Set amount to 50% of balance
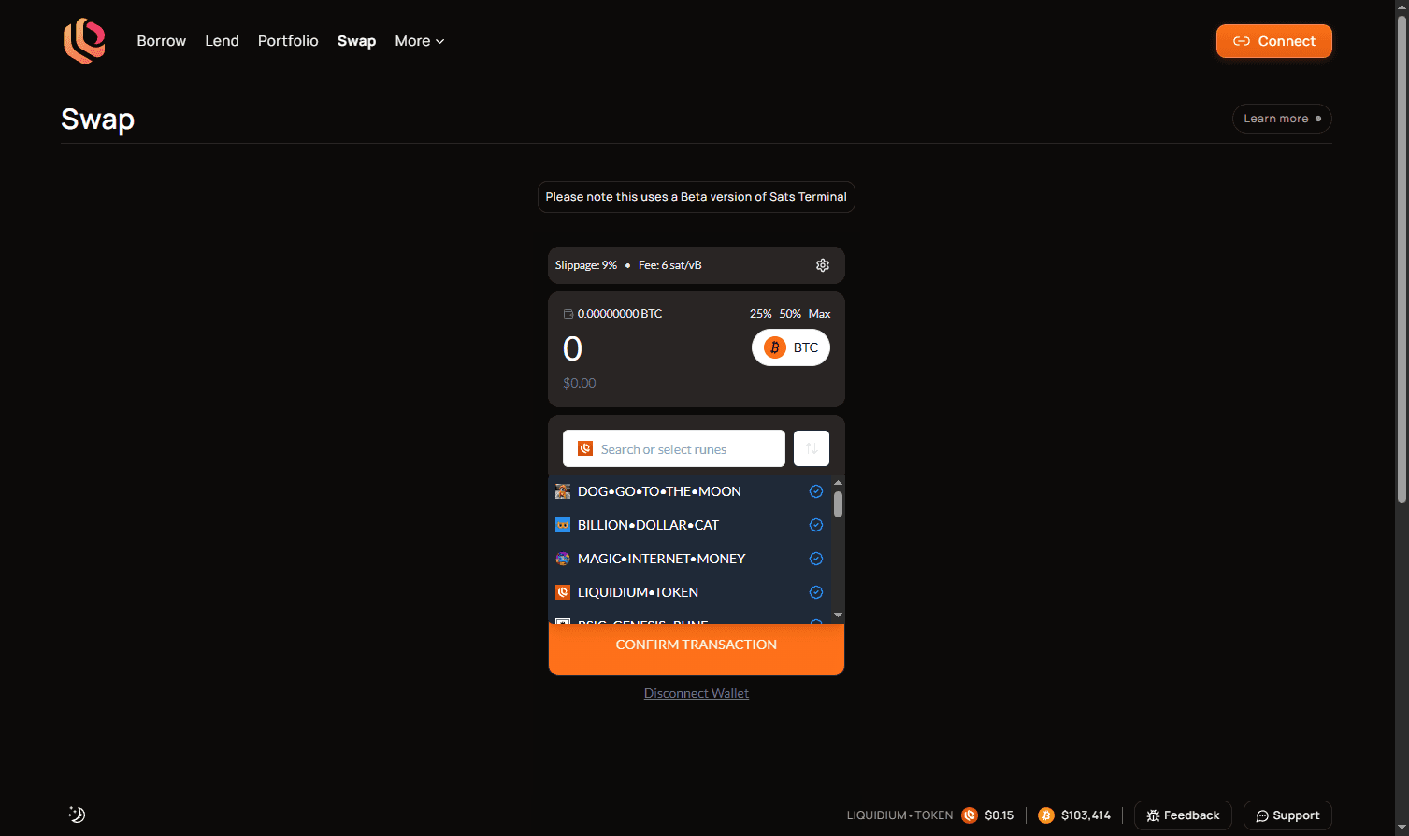The image size is (1409, 836). [791, 314]
